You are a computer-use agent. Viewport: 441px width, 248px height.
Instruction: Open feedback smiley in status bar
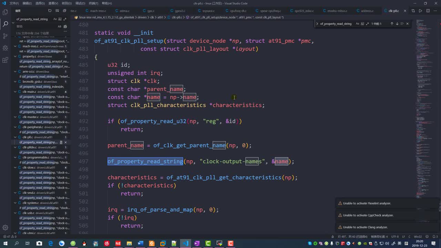pos(427,237)
